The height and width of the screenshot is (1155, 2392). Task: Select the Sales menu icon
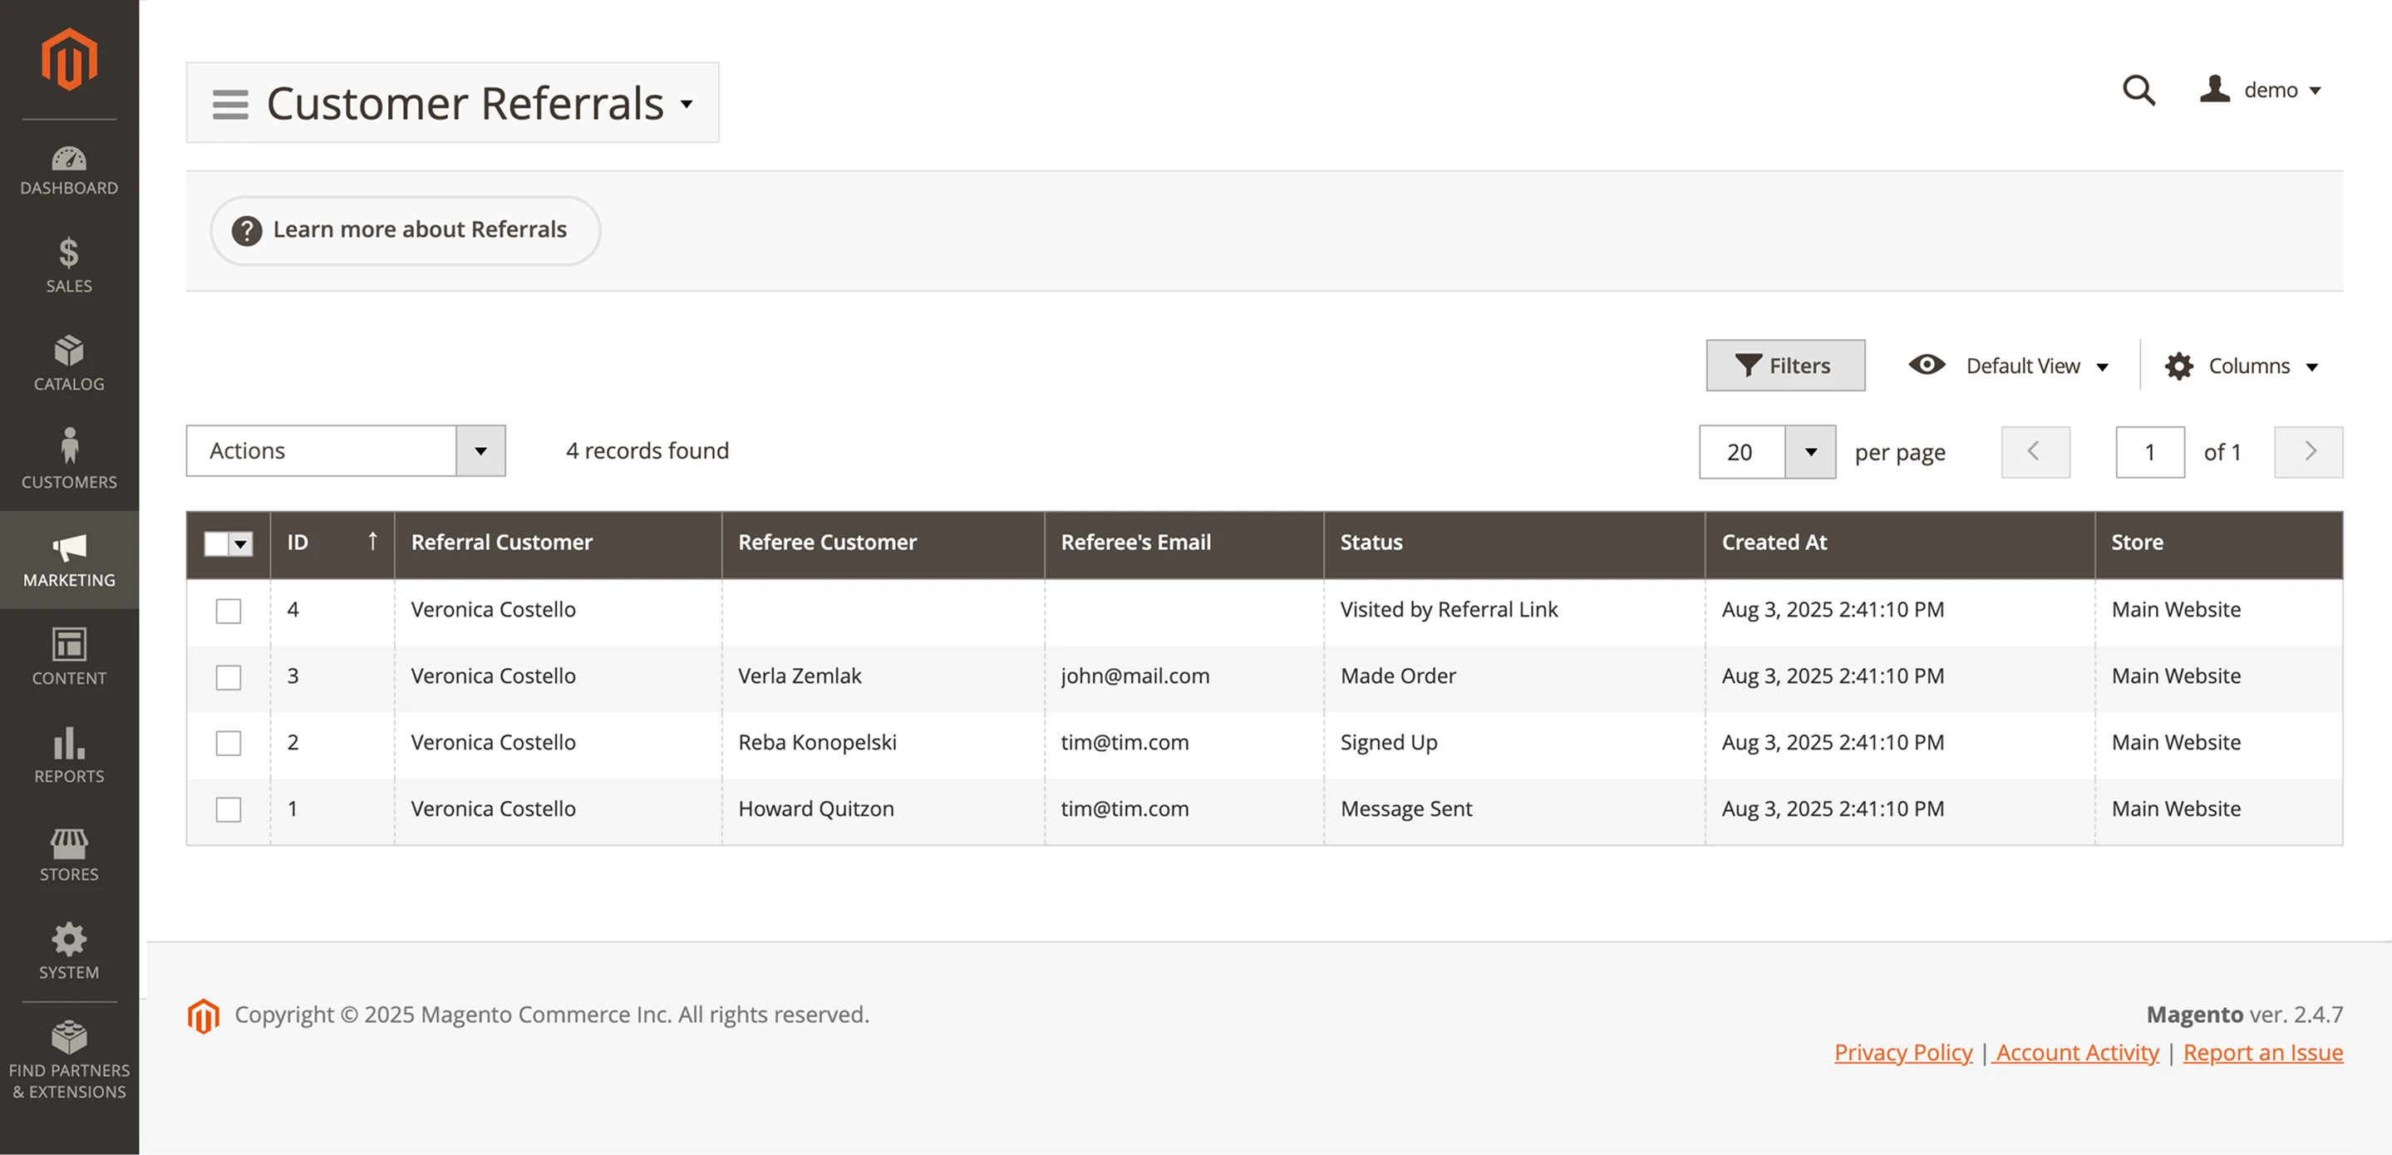point(69,267)
